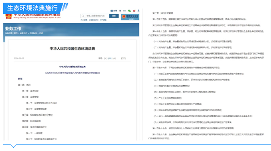Open the red Weibo icon

pyautogui.click(x=134, y=11)
